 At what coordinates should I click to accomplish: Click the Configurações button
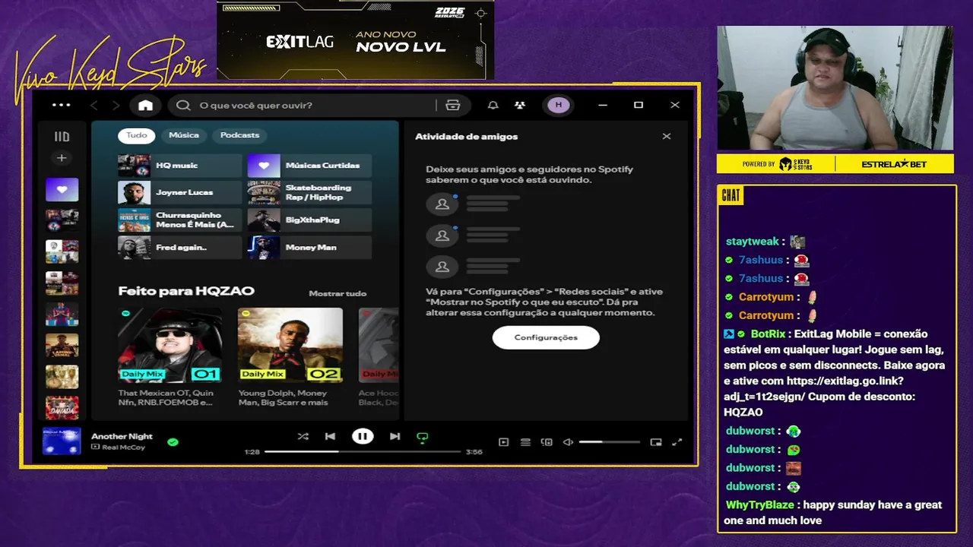[546, 337]
